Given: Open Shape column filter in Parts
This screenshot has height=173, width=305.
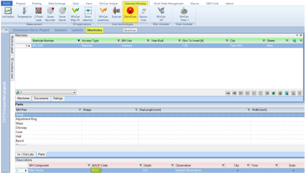Looking at the screenshot, I should tap(136, 110).
